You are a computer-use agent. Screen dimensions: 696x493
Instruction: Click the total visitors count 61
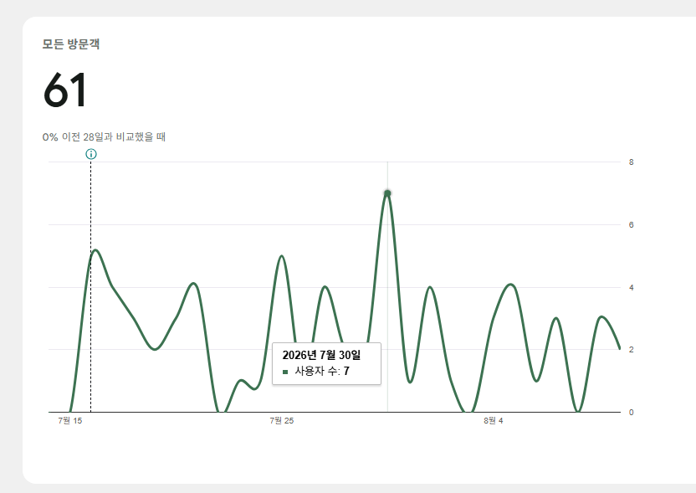[x=64, y=90]
